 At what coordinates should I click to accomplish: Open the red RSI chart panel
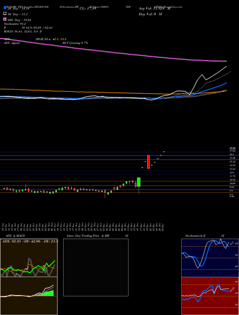[210, 296]
